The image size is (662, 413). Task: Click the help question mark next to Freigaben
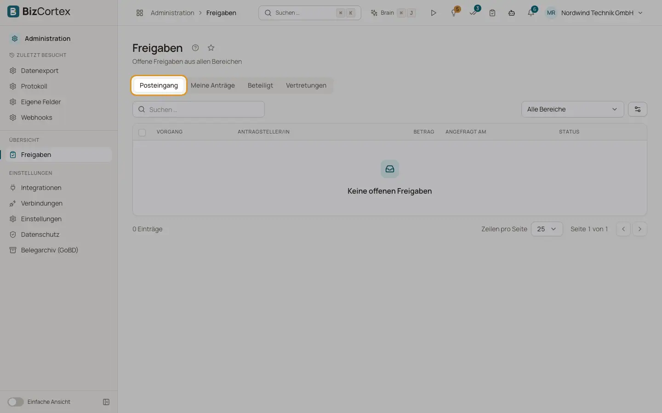[x=195, y=48]
